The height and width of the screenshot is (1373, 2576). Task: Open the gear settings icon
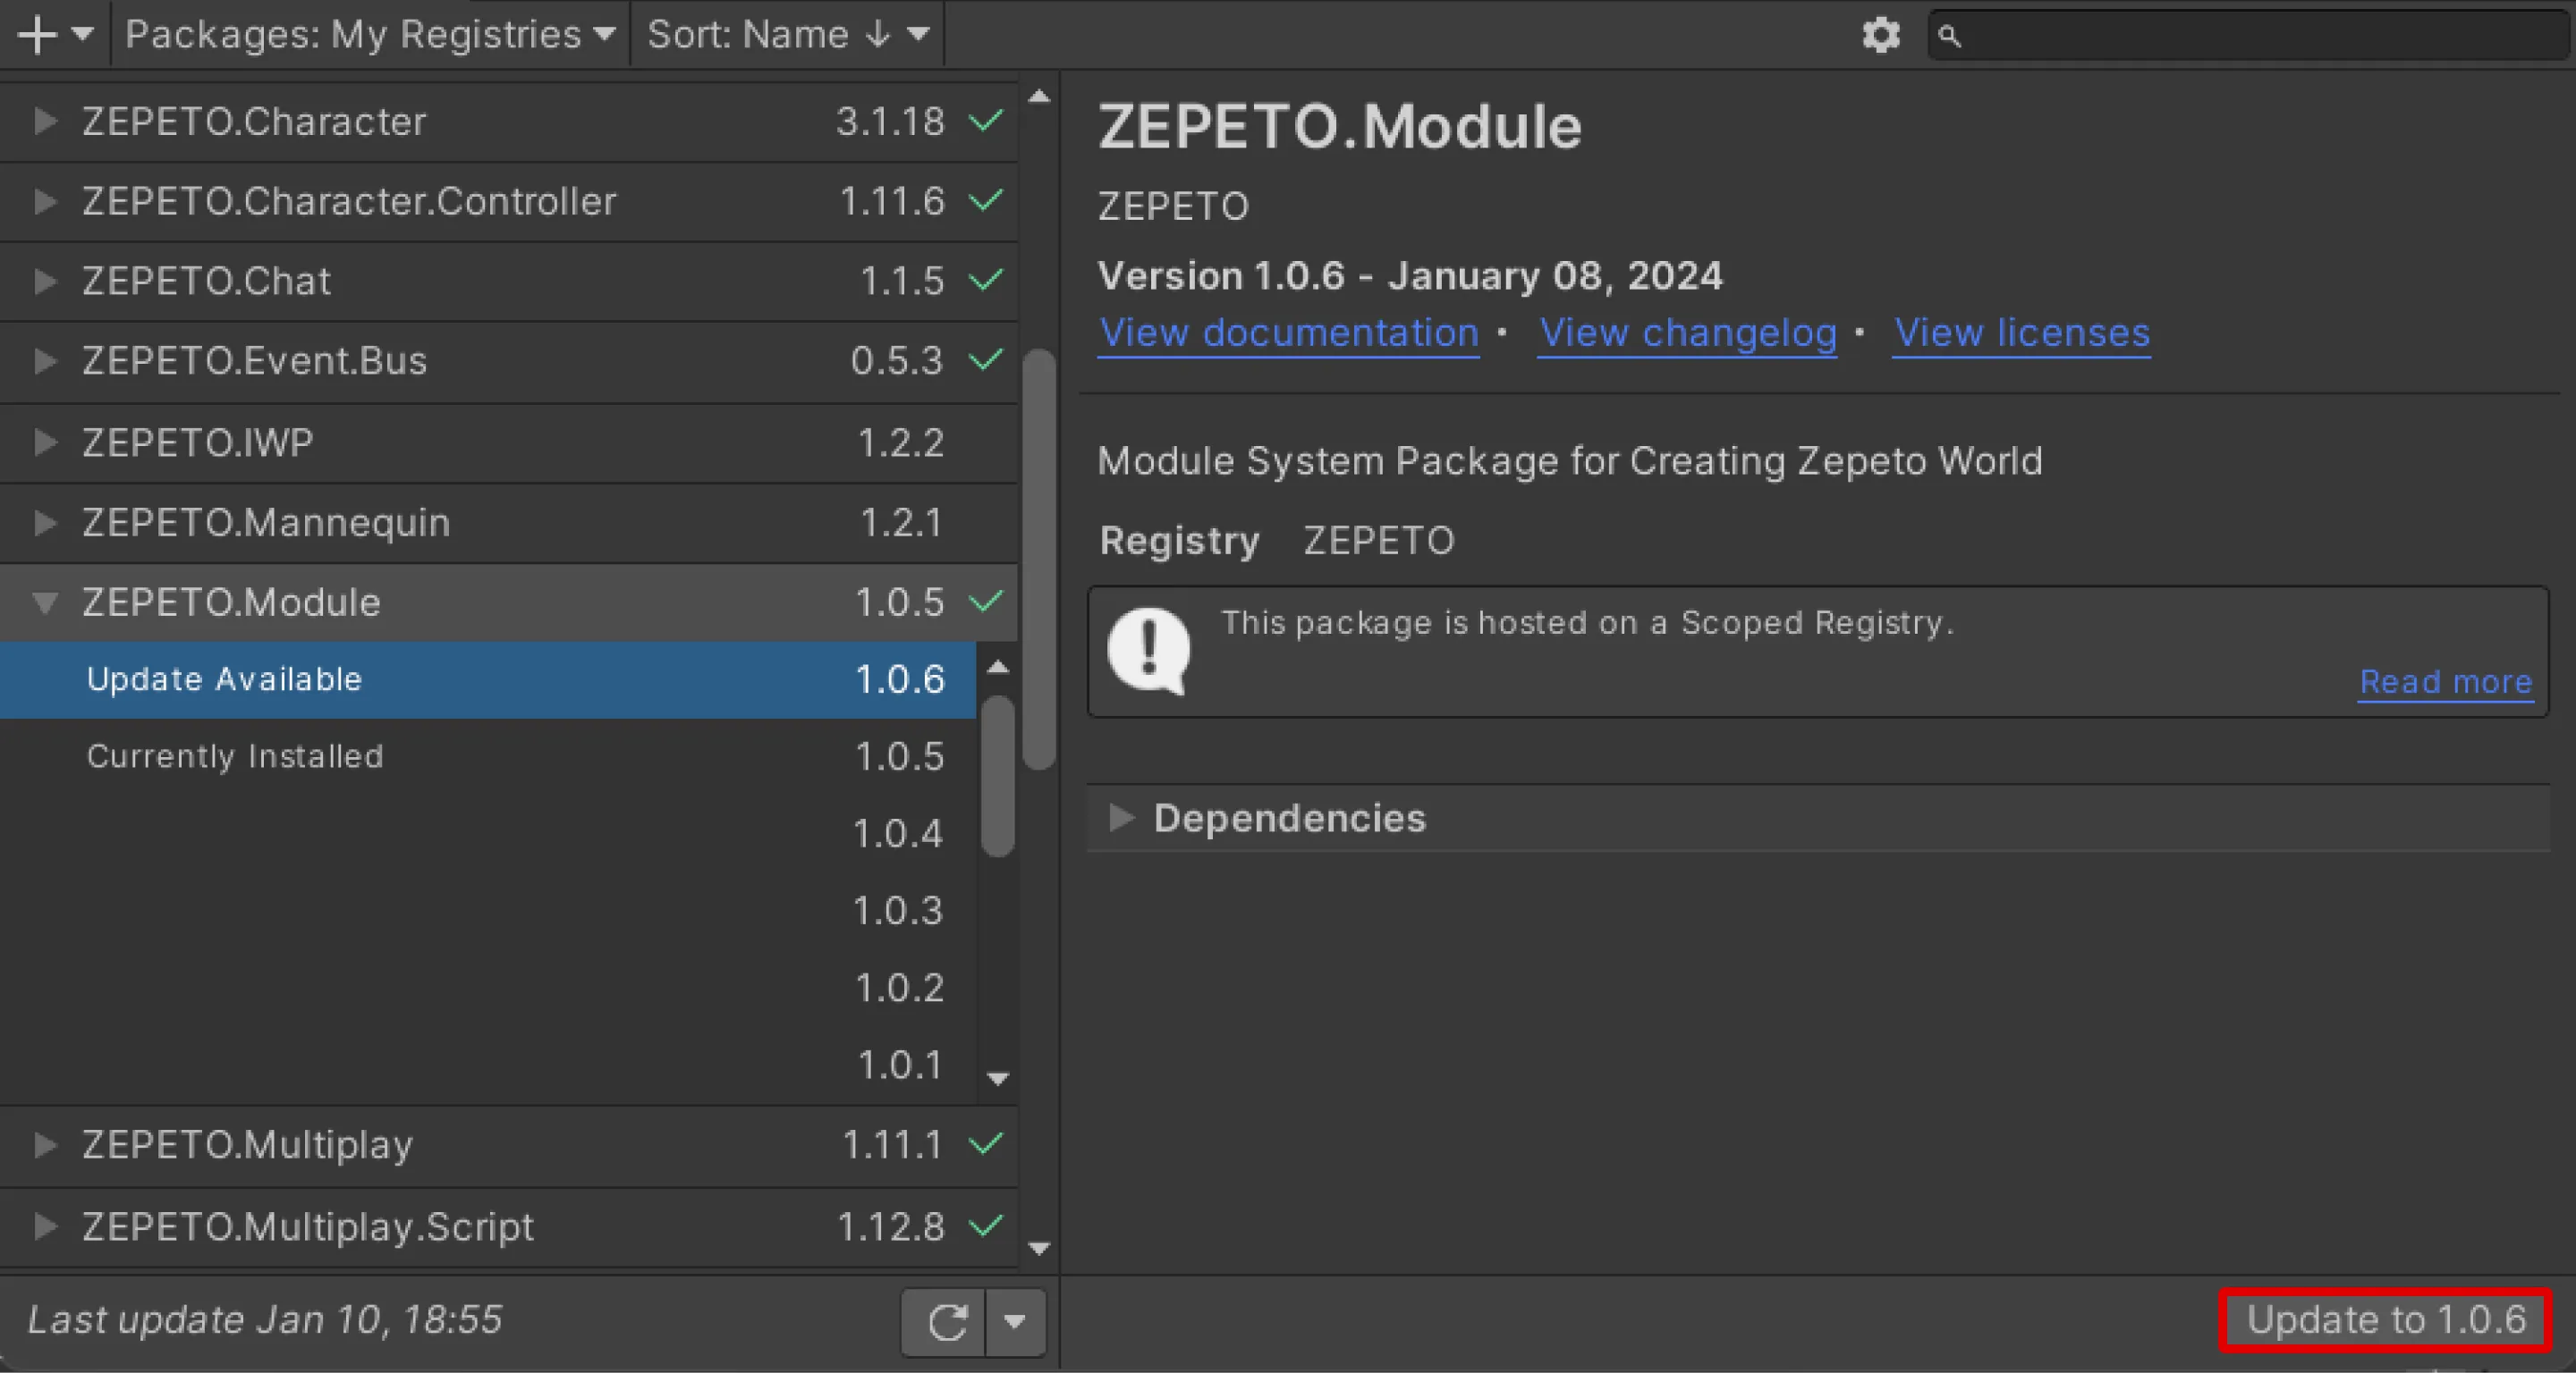pyautogui.click(x=1880, y=35)
